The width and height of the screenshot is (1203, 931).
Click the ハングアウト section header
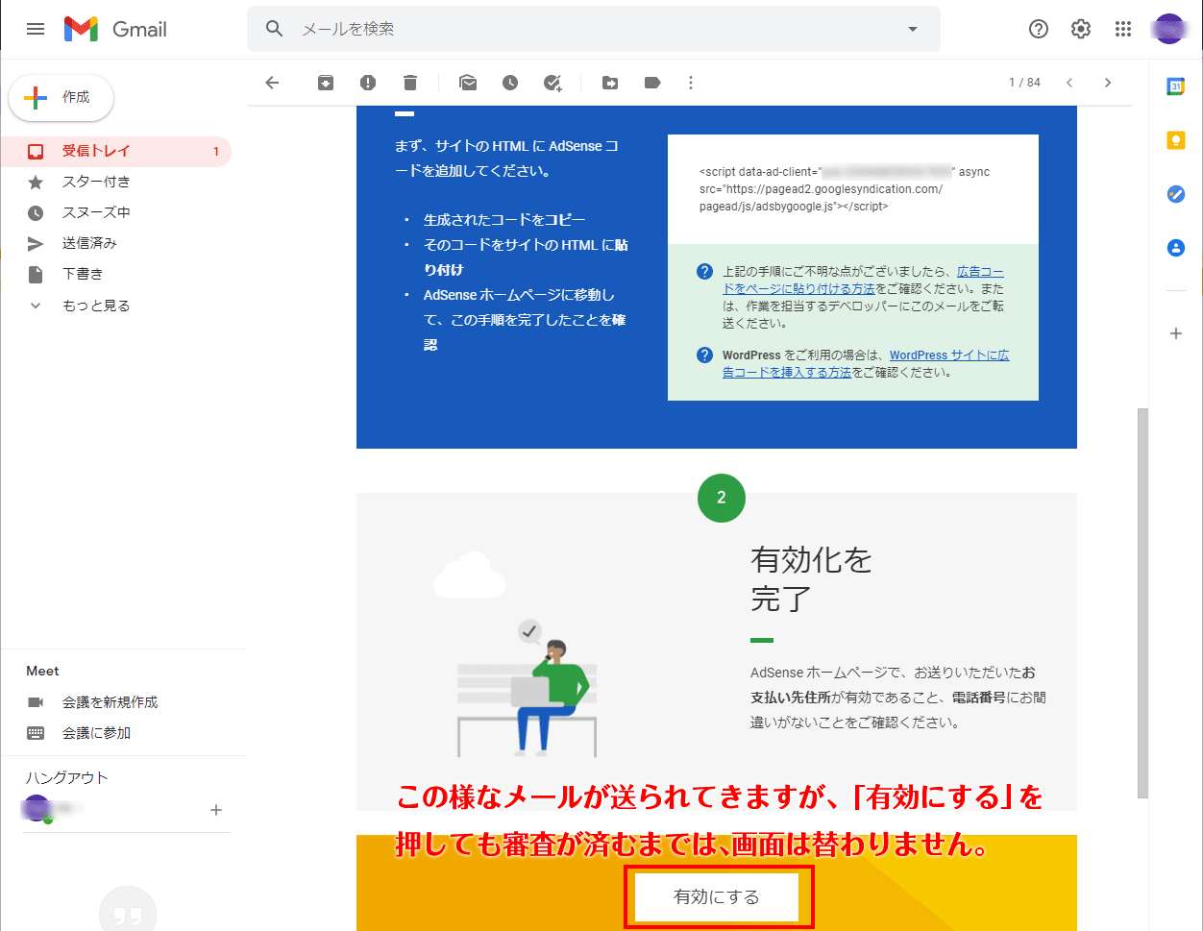coord(67,778)
